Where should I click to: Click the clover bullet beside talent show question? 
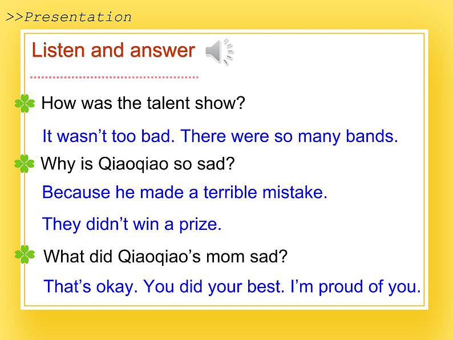click(x=25, y=103)
